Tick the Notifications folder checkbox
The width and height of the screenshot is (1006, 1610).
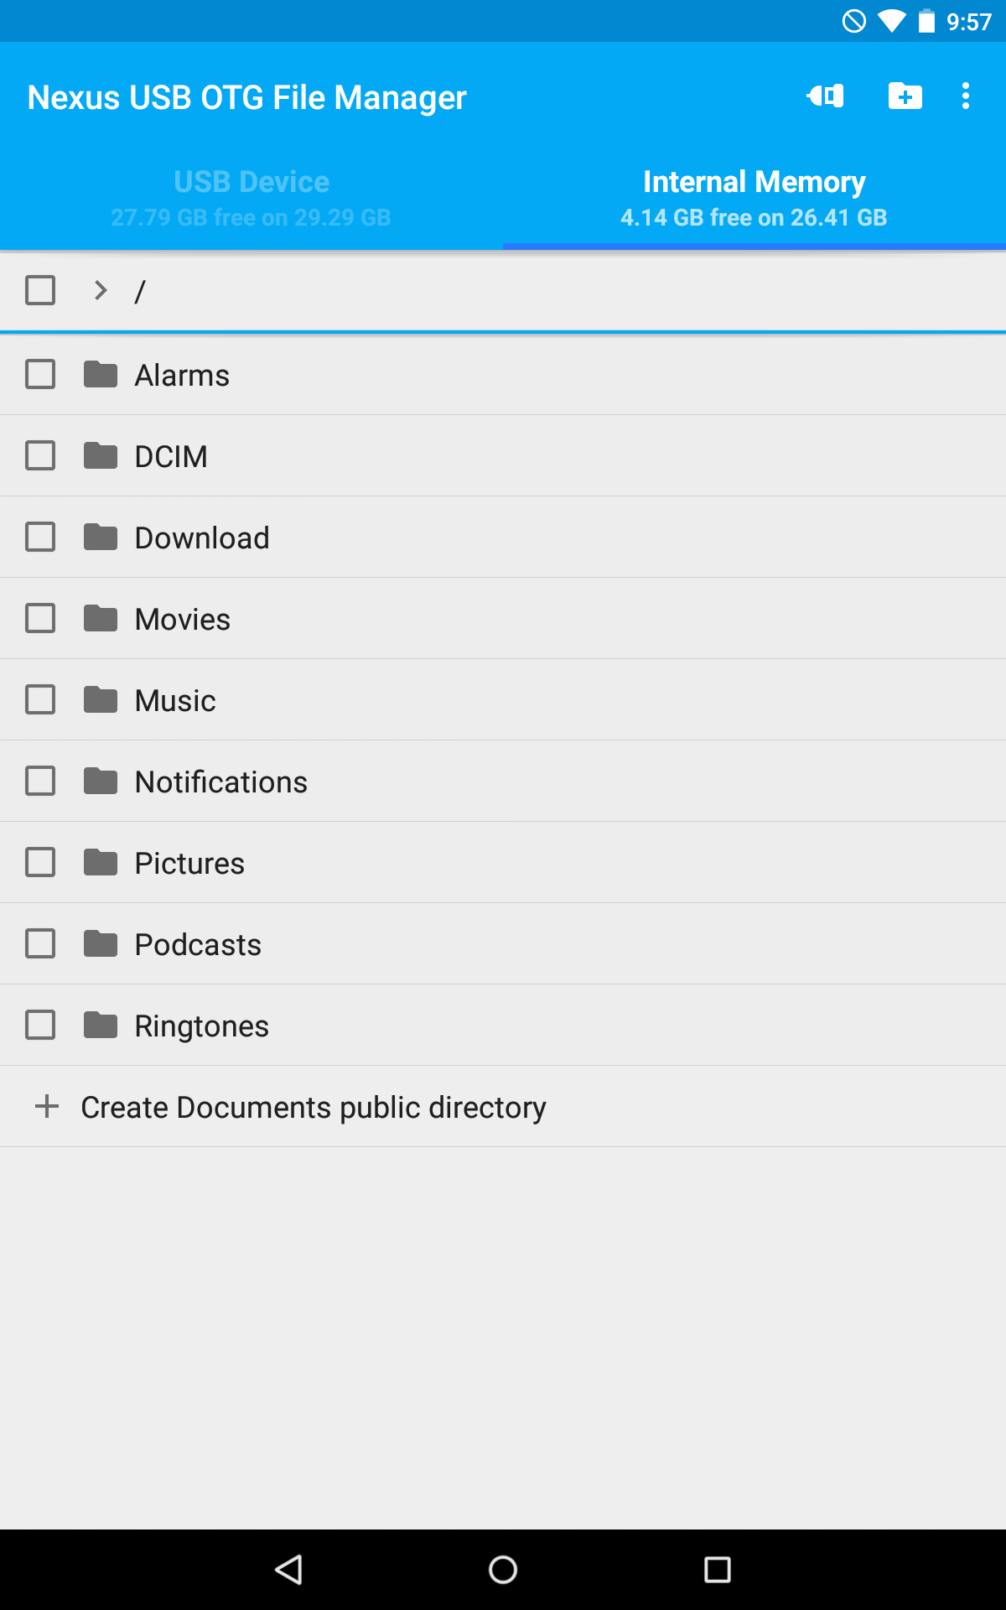point(40,781)
